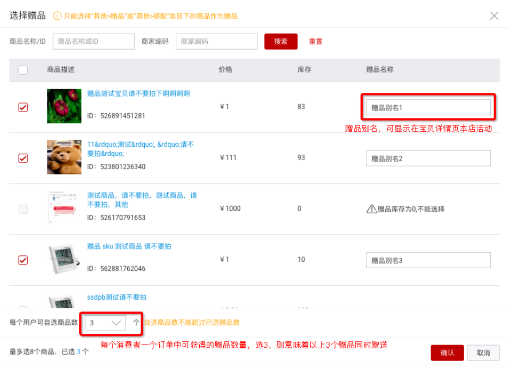Uncheck the teddy bear product checkbox
Screen dimensions: 508x368
tap(23, 158)
